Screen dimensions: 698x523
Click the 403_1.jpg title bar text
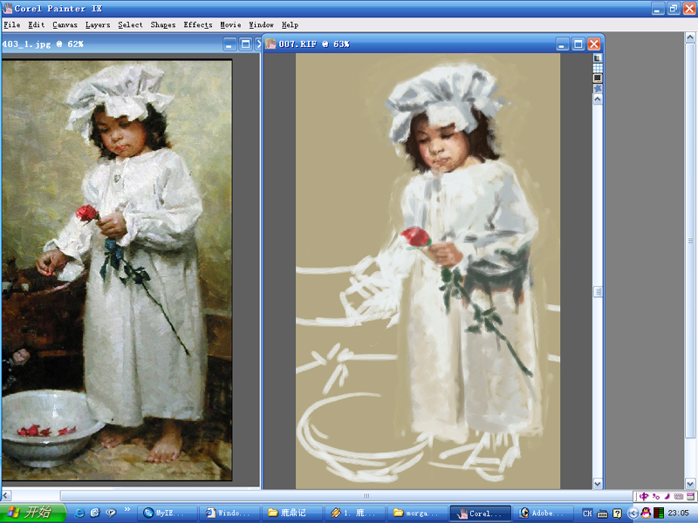coord(43,44)
